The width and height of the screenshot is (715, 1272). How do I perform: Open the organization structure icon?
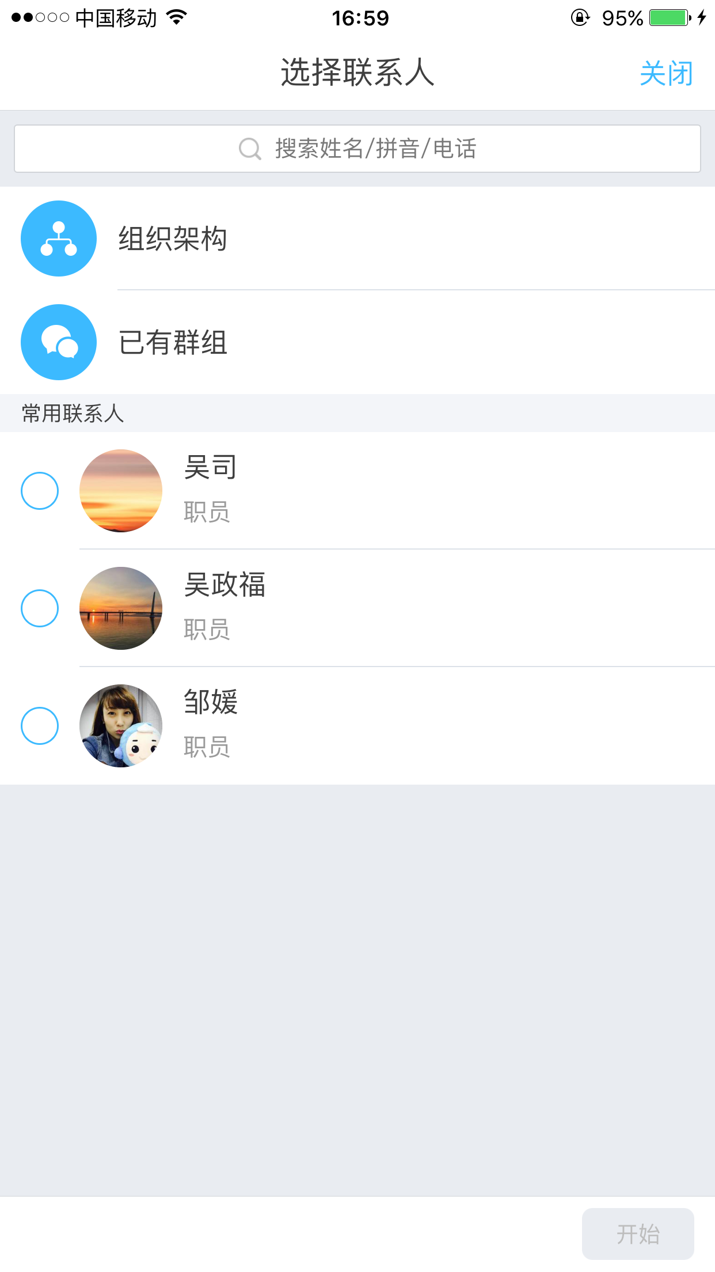click(59, 238)
